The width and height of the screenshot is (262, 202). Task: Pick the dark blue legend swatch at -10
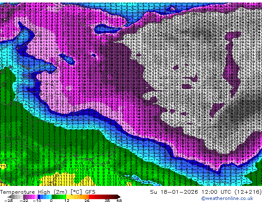click(x=39, y=197)
